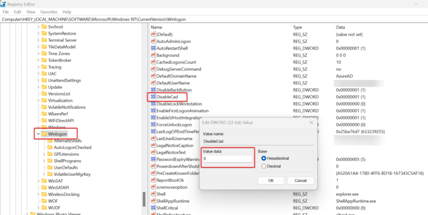Viewport: 428px width, 215px height.
Task: Collapse the Winlogon tree node
Action: 38,134
